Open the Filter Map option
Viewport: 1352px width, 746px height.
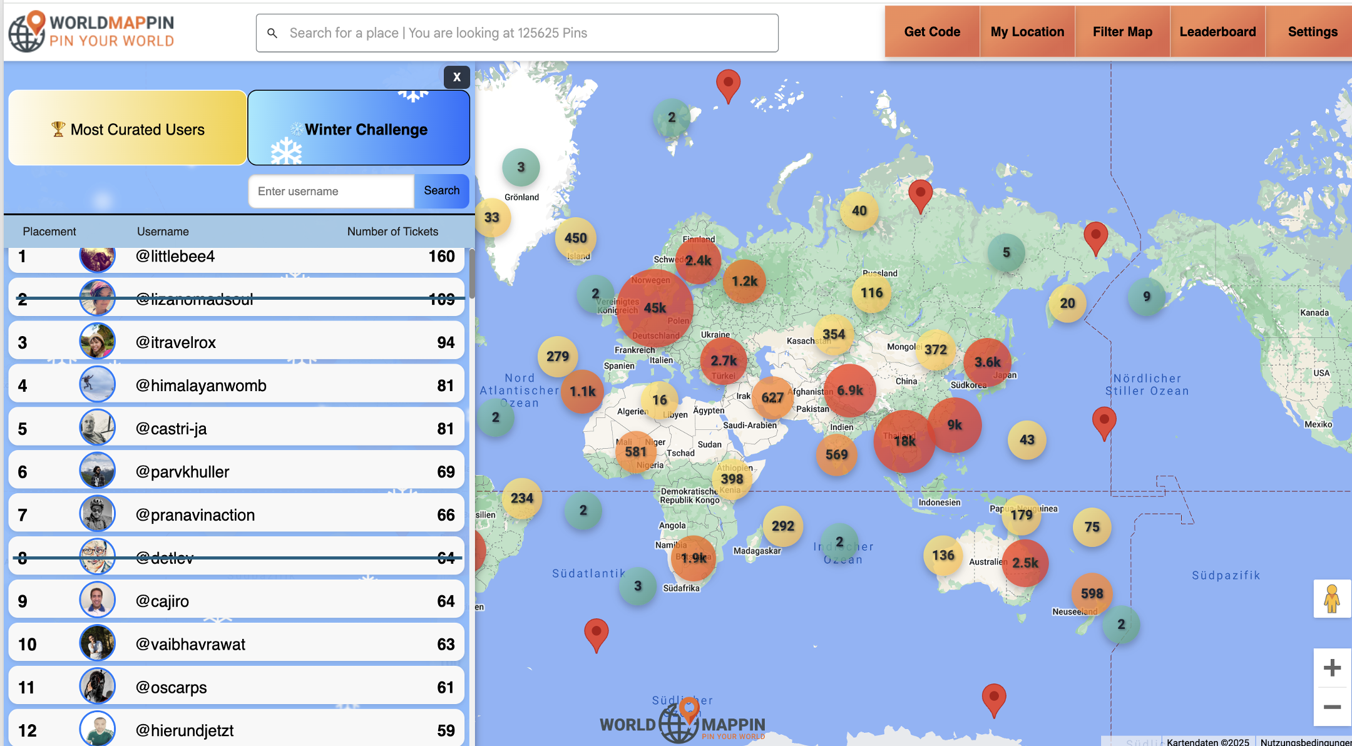1122,32
